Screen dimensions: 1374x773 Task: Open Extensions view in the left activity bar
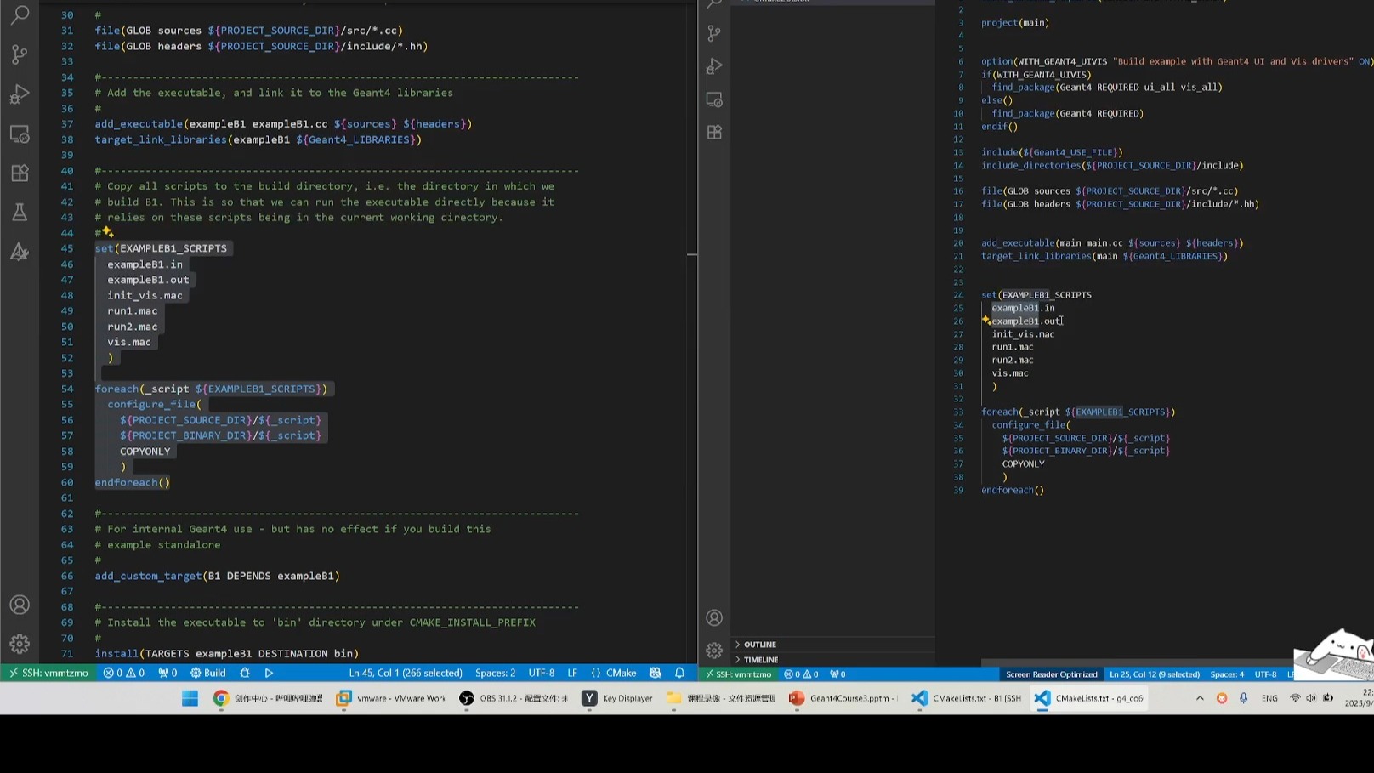pyautogui.click(x=20, y=173)
